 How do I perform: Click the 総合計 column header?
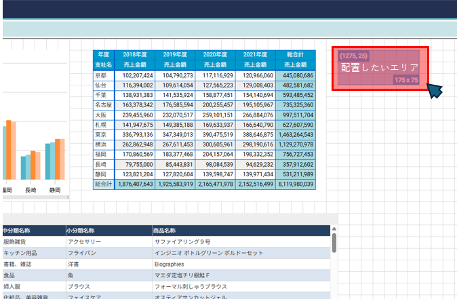click(x=295, y=54)
